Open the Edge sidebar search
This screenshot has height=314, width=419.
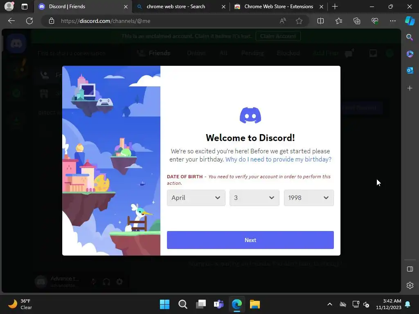pyautogui.click(x=410, y=37)
